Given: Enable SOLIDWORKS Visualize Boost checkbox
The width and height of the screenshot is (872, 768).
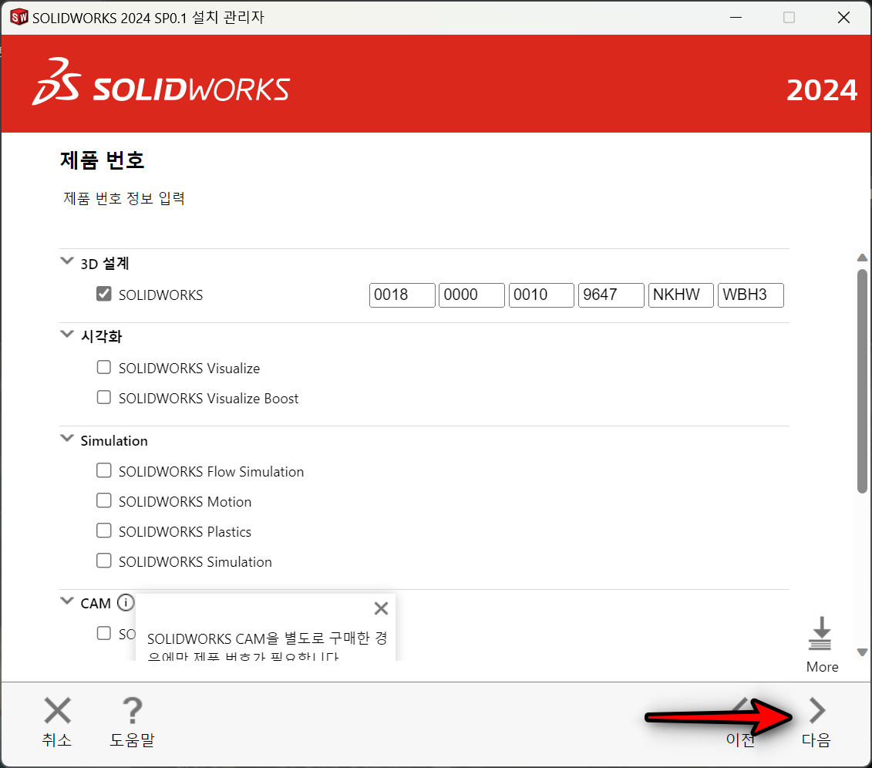Looking at the screenshot, I should [x=104, y=397].
